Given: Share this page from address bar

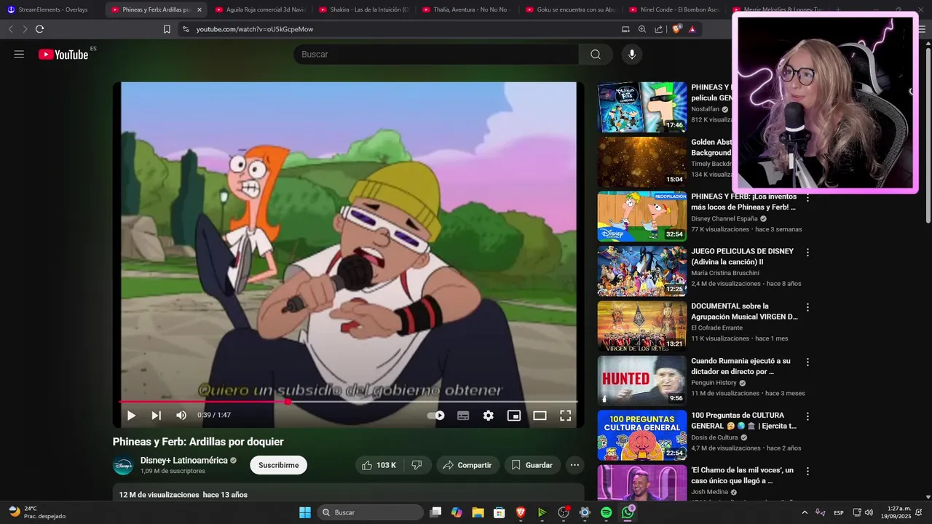Looking at the screenshot, I should tap(659, 29).
